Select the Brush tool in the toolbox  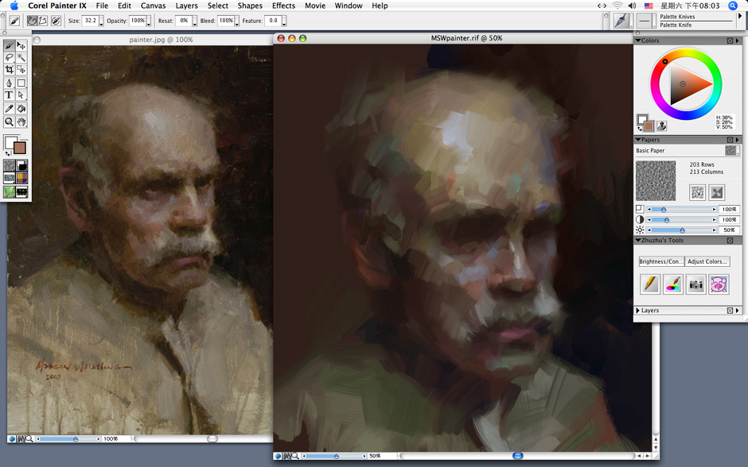pos(9,46)
